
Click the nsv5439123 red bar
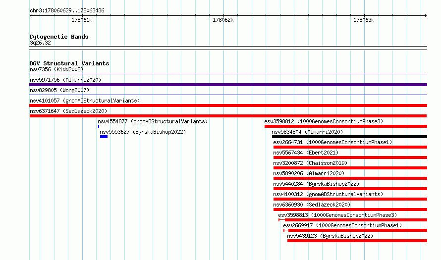(x=357, y=241)
